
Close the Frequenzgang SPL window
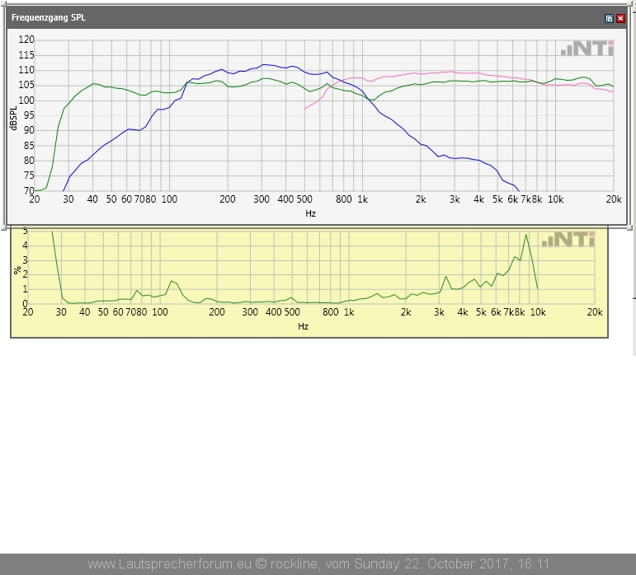coord(620,18)
